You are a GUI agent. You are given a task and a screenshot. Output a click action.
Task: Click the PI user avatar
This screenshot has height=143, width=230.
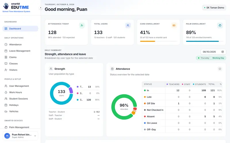(7, 136)
